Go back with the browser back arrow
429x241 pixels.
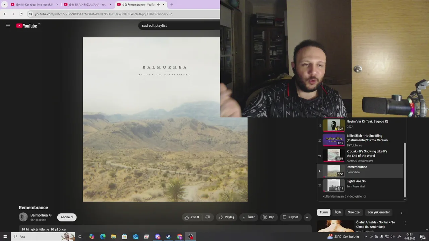(x=5, y=14)
